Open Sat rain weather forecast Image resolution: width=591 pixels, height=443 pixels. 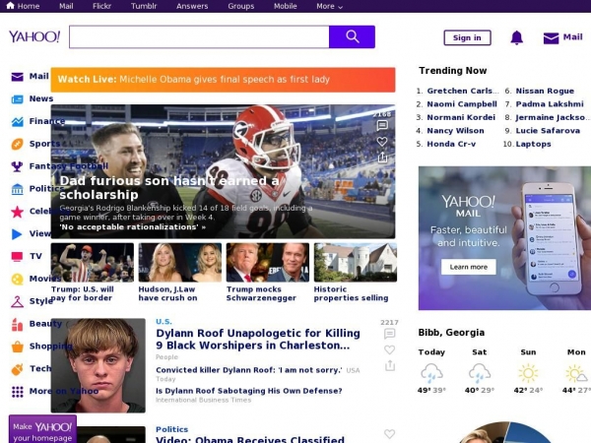tap(480, 371)
